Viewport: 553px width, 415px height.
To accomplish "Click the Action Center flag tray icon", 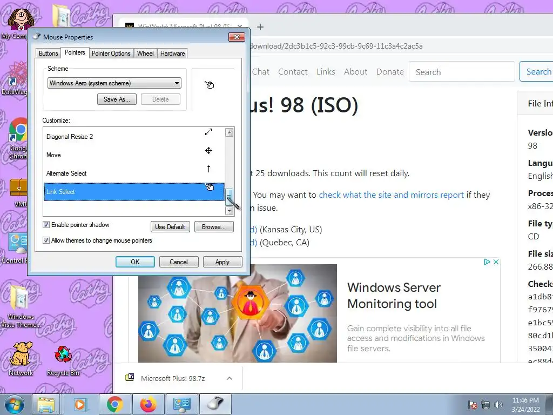I will [x=472, y=405].
